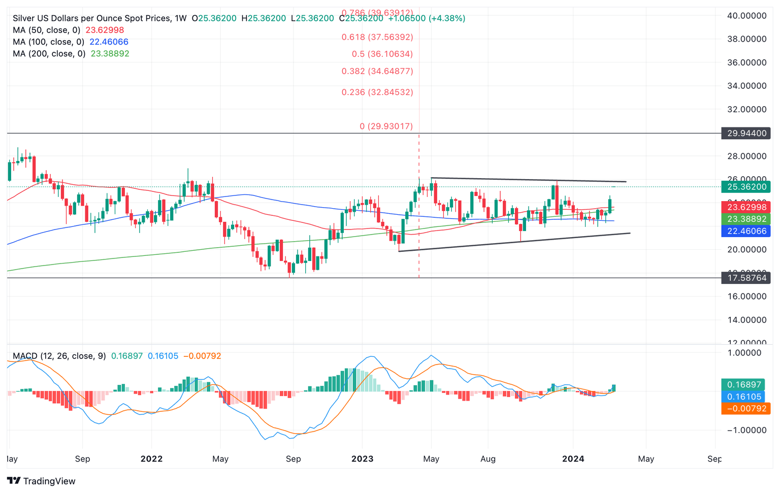Click the 2023 label on time axis
The height and width of the screenshot is (493, 780).
(x=363, y=459)
